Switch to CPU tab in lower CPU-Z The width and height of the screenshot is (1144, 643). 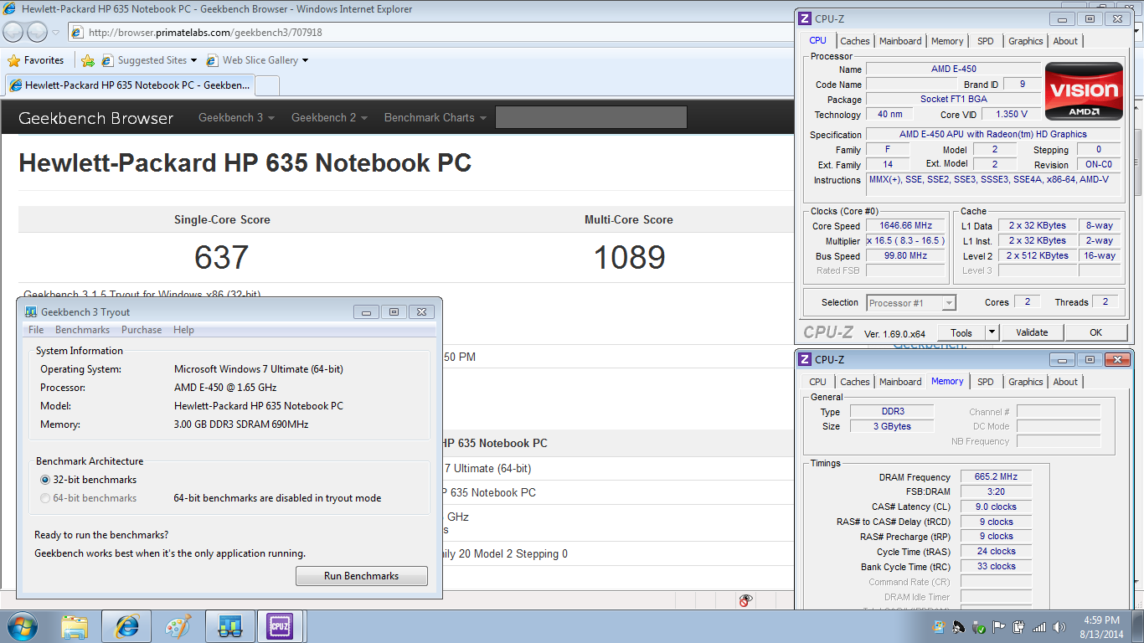click(817, 382)
